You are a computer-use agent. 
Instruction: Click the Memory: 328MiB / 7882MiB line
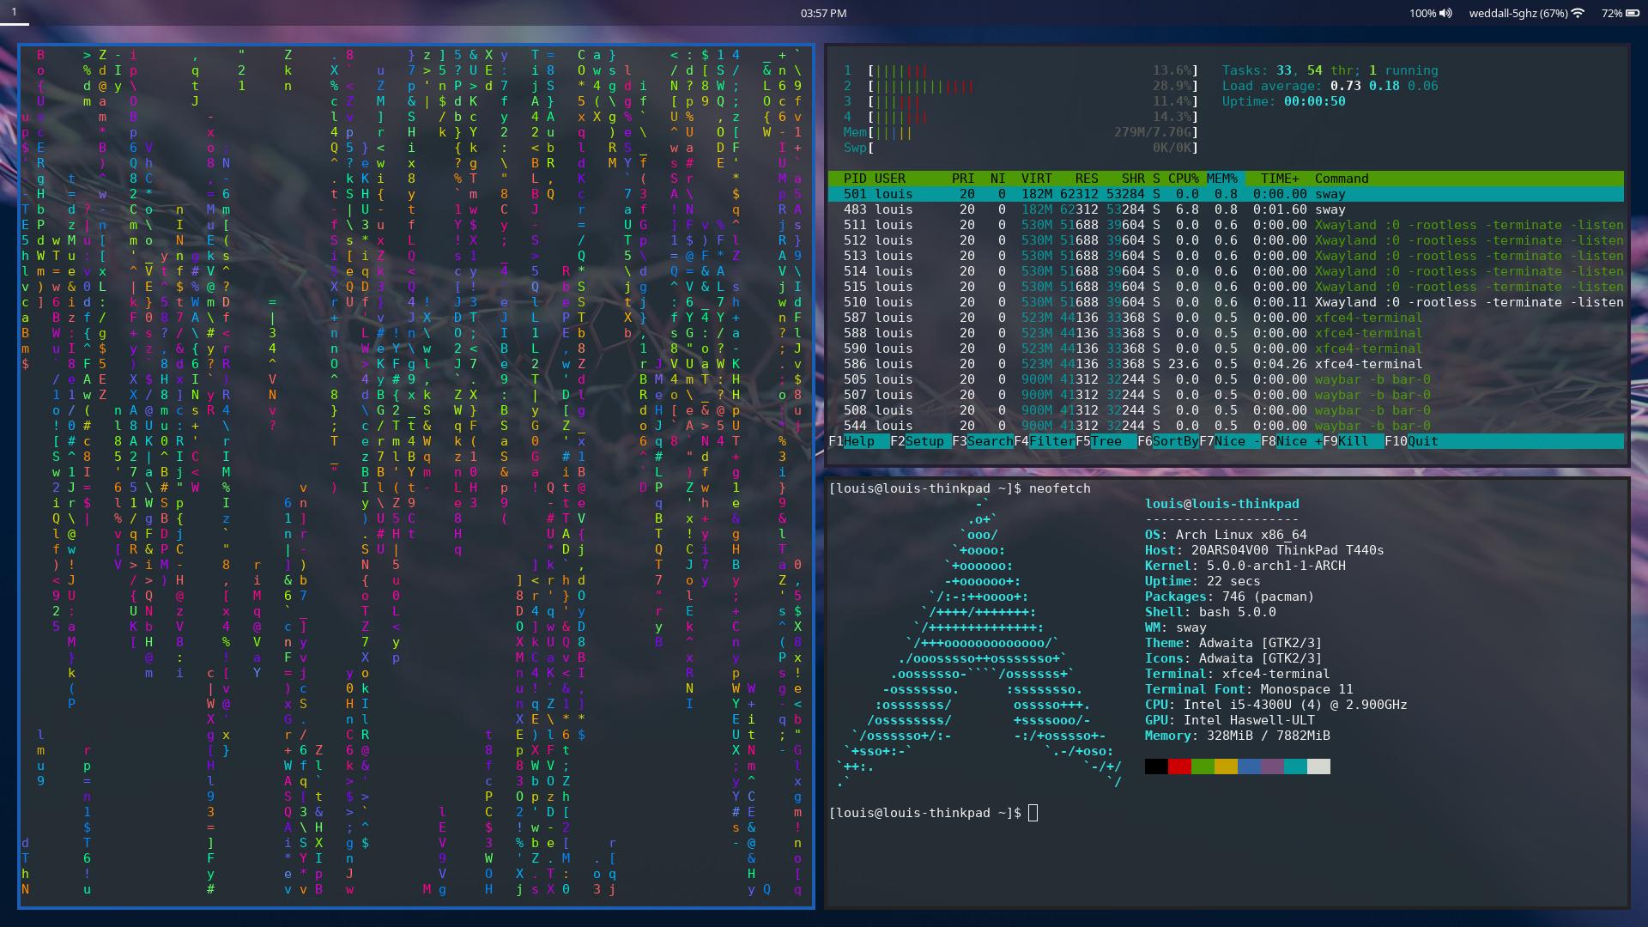(x=1238, y=736)
